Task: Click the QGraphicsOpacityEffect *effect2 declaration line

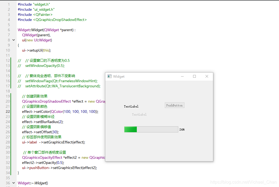Action: point(64,157)
